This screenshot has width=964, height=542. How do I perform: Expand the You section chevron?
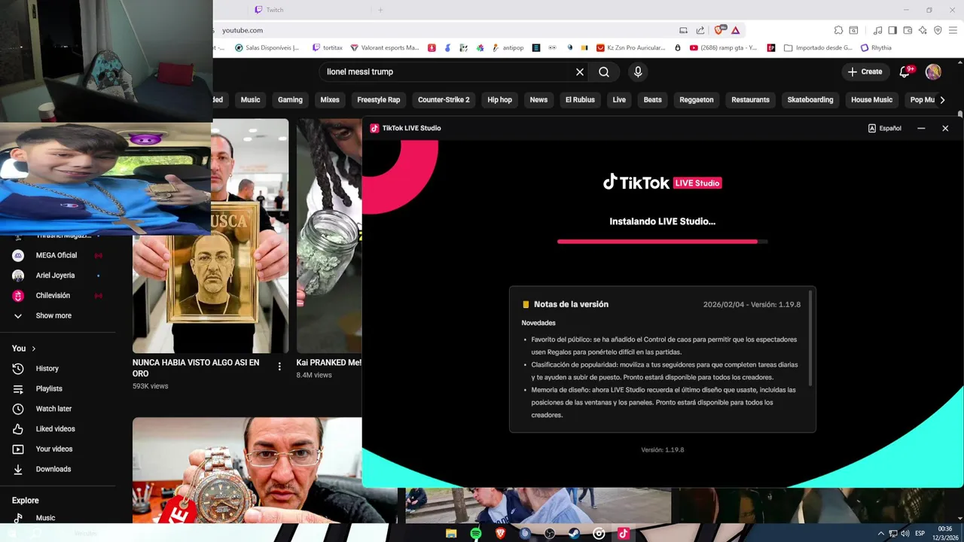(x=34, y=349)
